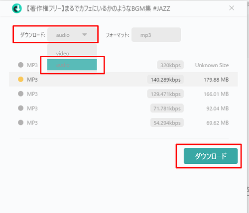Click the green ダウンロード button
The width and height of the screenshot is (249, 213).
(211, 156)
